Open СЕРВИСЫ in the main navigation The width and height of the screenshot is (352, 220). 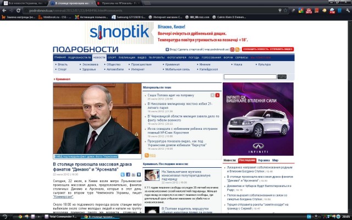[241, 57]
